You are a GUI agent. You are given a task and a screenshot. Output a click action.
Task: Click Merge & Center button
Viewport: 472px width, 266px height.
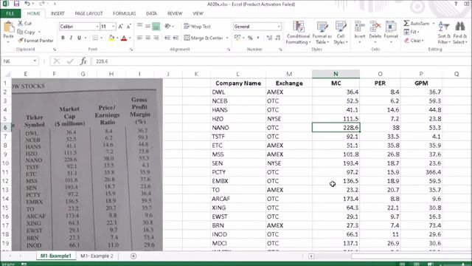(x=204, y=38)
